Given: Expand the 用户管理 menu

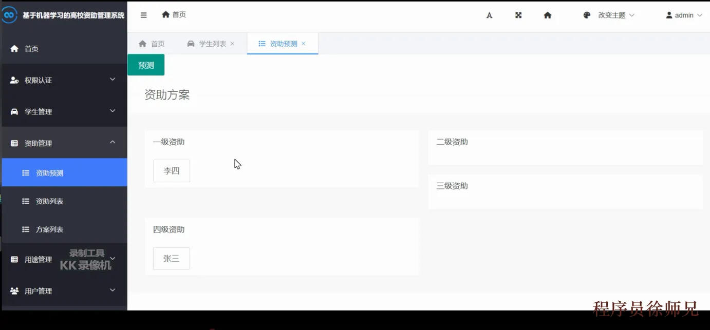Looking at the screenshot, I should tap(64, 291).
